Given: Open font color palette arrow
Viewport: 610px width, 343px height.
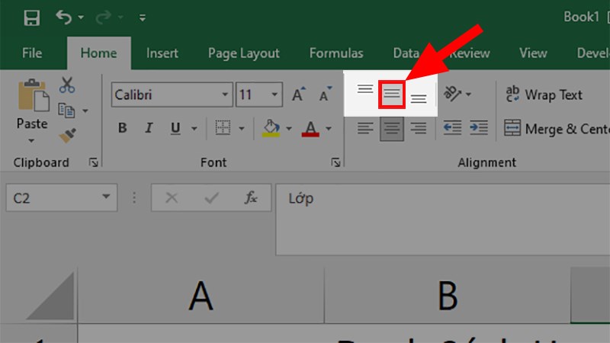Looking at the screenshot, I should pos(329,128).
